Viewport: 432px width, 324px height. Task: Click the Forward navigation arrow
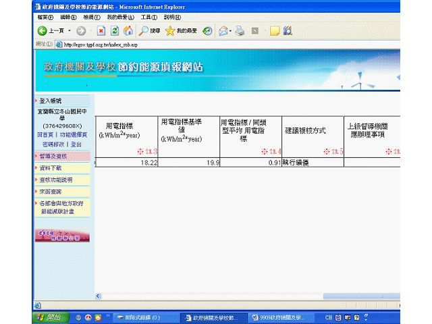click(81, 31)
